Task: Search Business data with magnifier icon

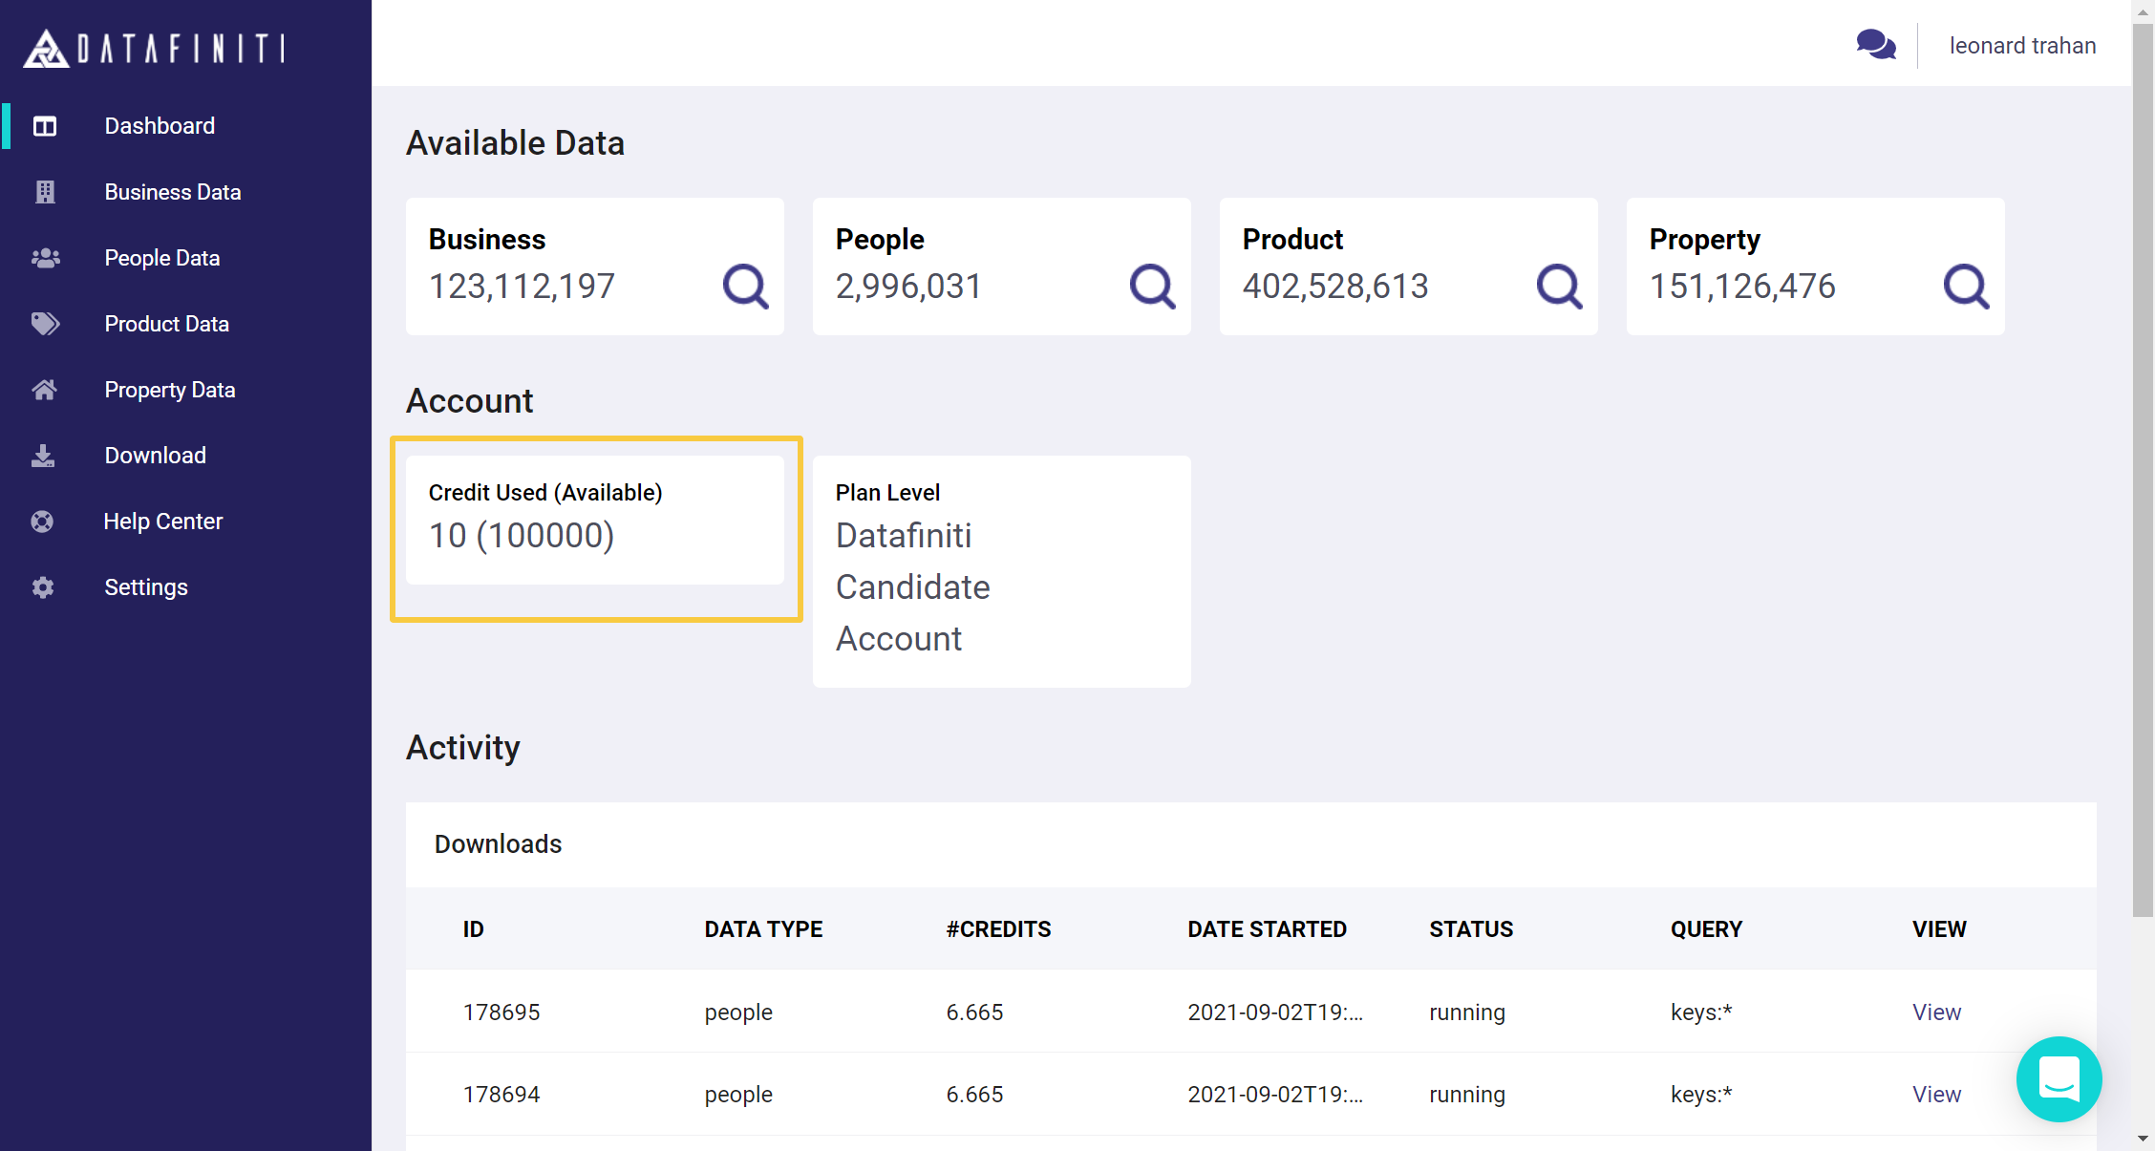Action: pos(745,286)
